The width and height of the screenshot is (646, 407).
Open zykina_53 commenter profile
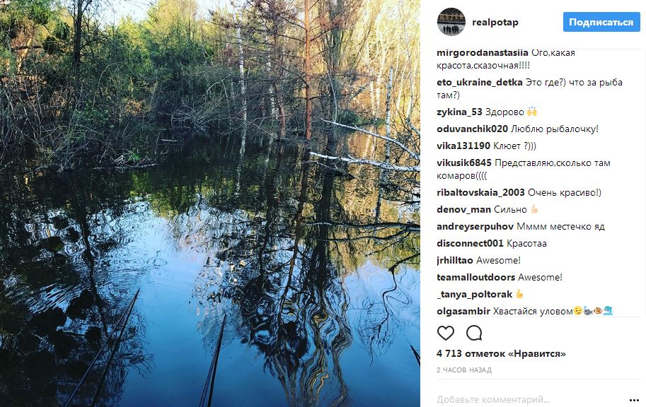click(459, 112)
